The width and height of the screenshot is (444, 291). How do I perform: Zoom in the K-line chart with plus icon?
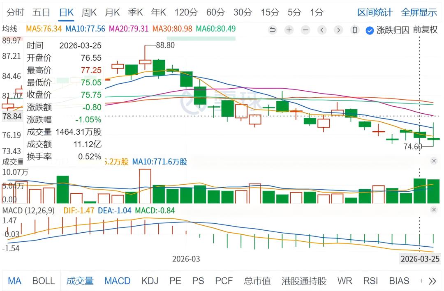[289, 30]
